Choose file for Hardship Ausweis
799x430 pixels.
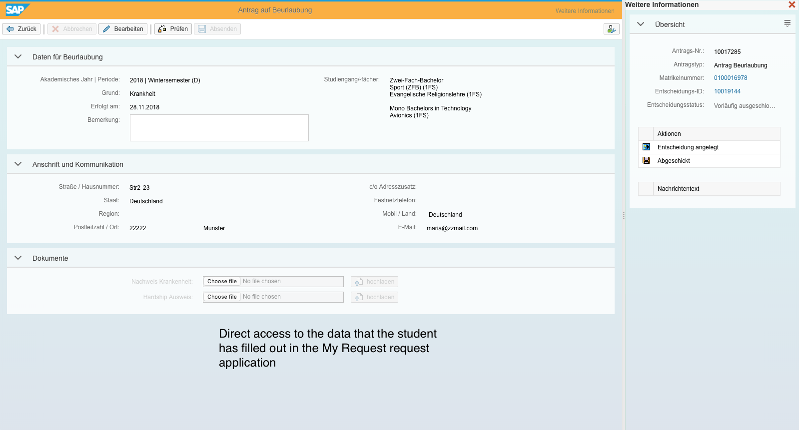pyautogui.click(x=222, y=297)
